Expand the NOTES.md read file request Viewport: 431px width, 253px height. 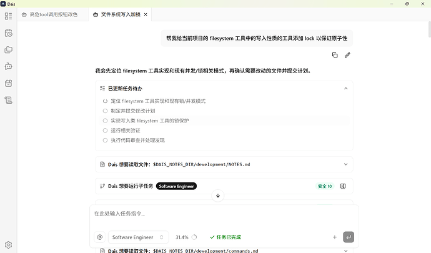pyautogui.click(x=346, y=164)
